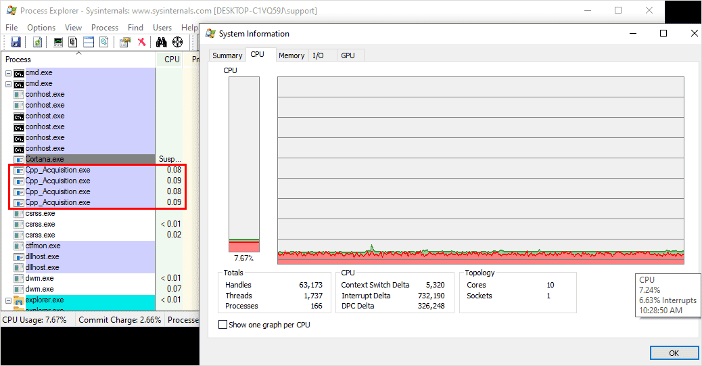The image size is (702, 366).
Task: Click the icon beside ctfmon.exe
Action: pyautogui.click(x=19, y=246)
